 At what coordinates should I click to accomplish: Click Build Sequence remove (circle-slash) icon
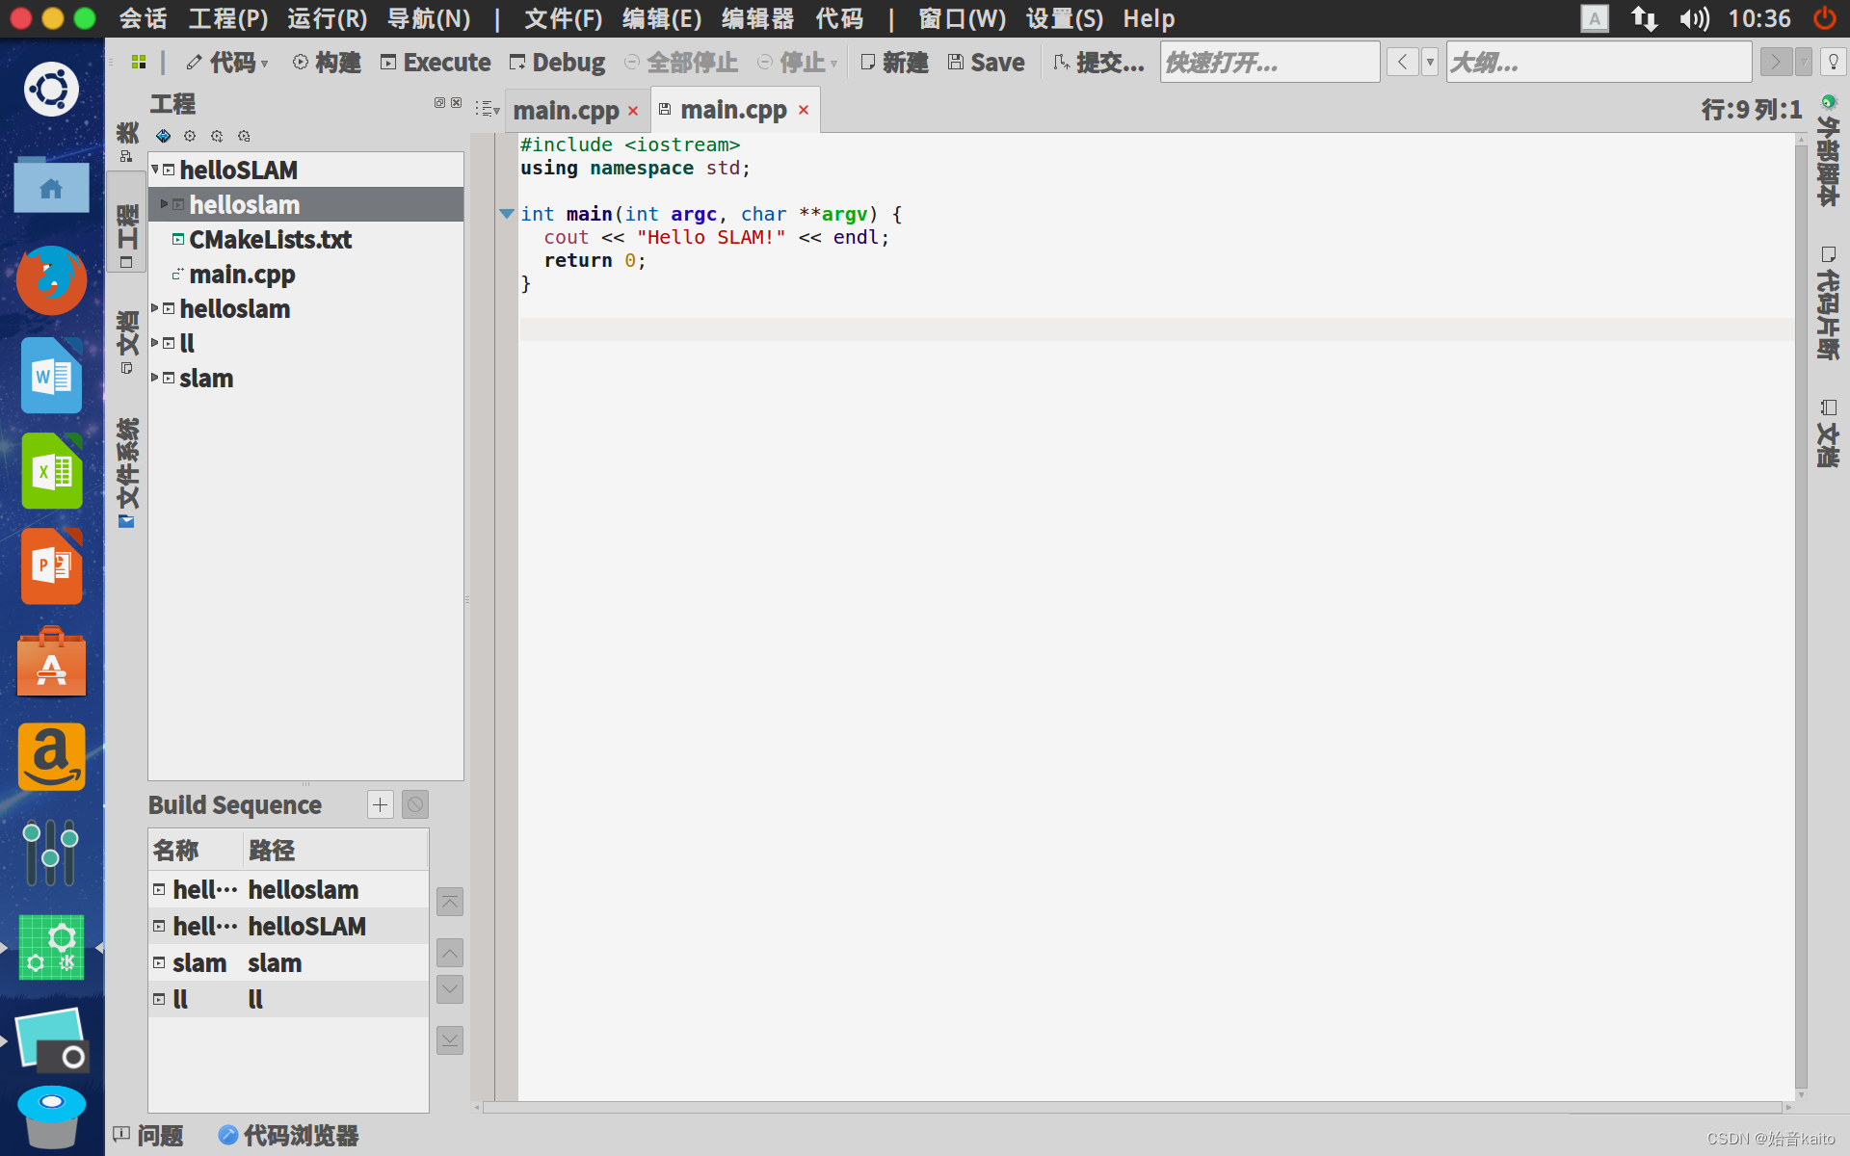(415, 804)
